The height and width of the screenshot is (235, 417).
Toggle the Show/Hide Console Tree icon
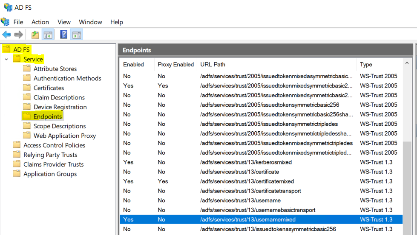[x=48, y=34]
